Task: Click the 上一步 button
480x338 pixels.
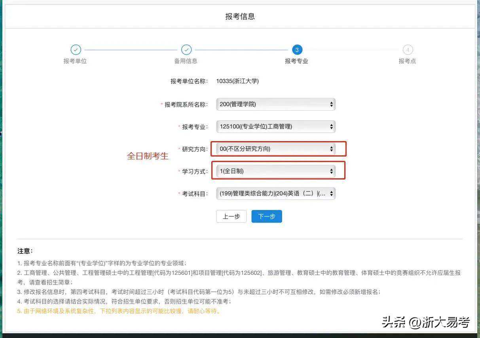Action: [231, 216]
